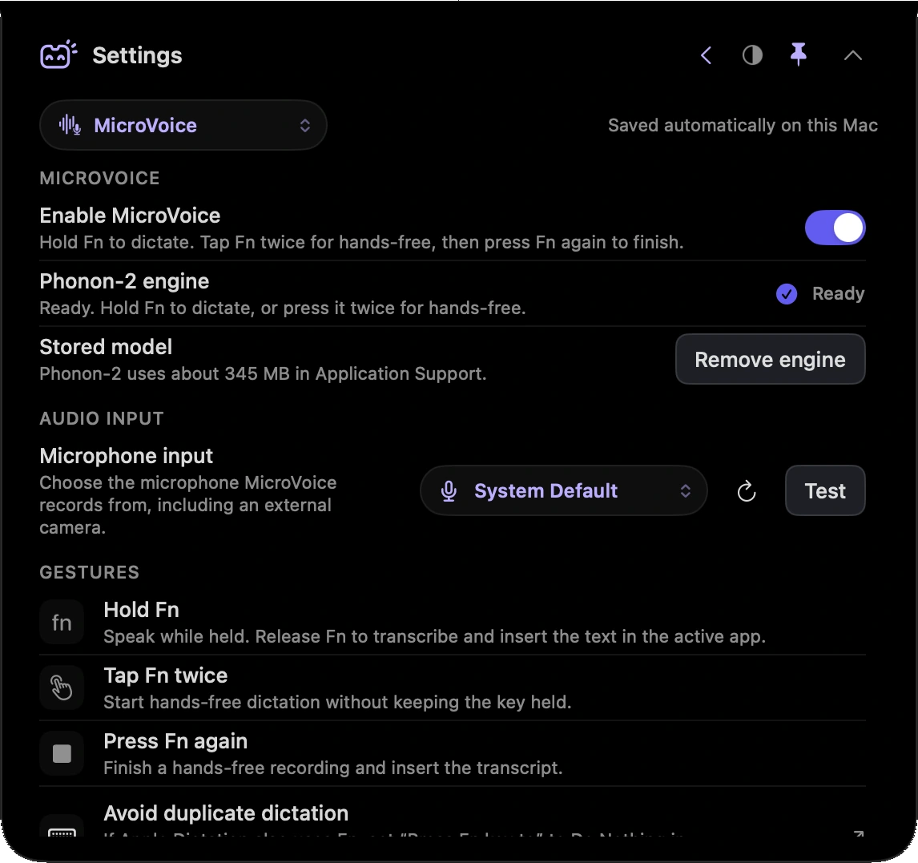Disable the Enable MicroVoice switch

[835, 228]
